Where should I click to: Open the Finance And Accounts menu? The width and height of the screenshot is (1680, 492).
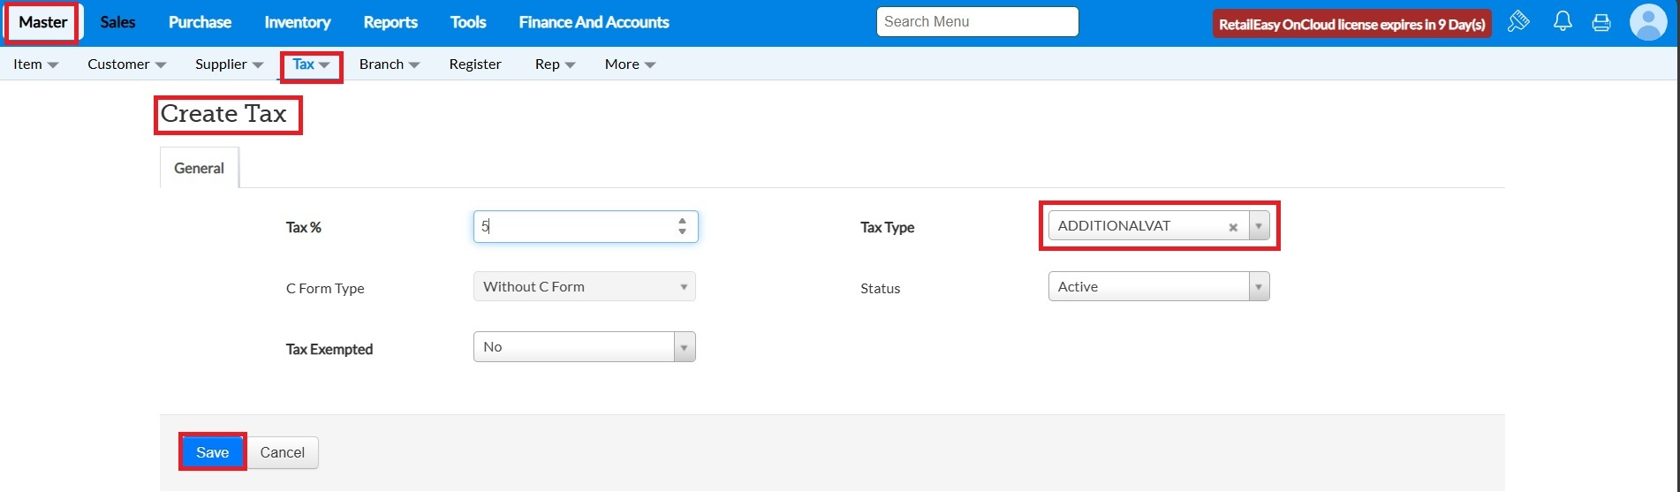coord(594,22)
